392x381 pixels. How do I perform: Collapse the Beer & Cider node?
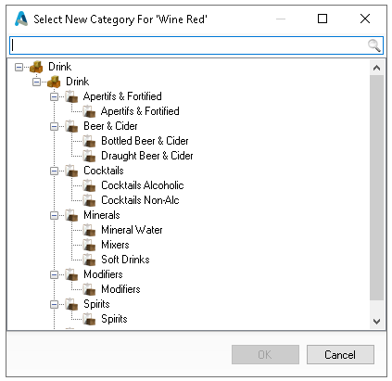(54, 126)
